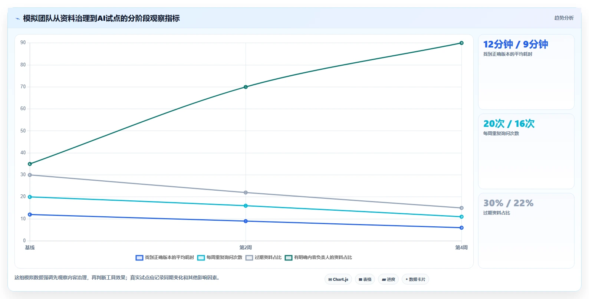Toggle 每周重复询问次数 legend entry
The width and height of the screenshot is (589, 299).
220,257
